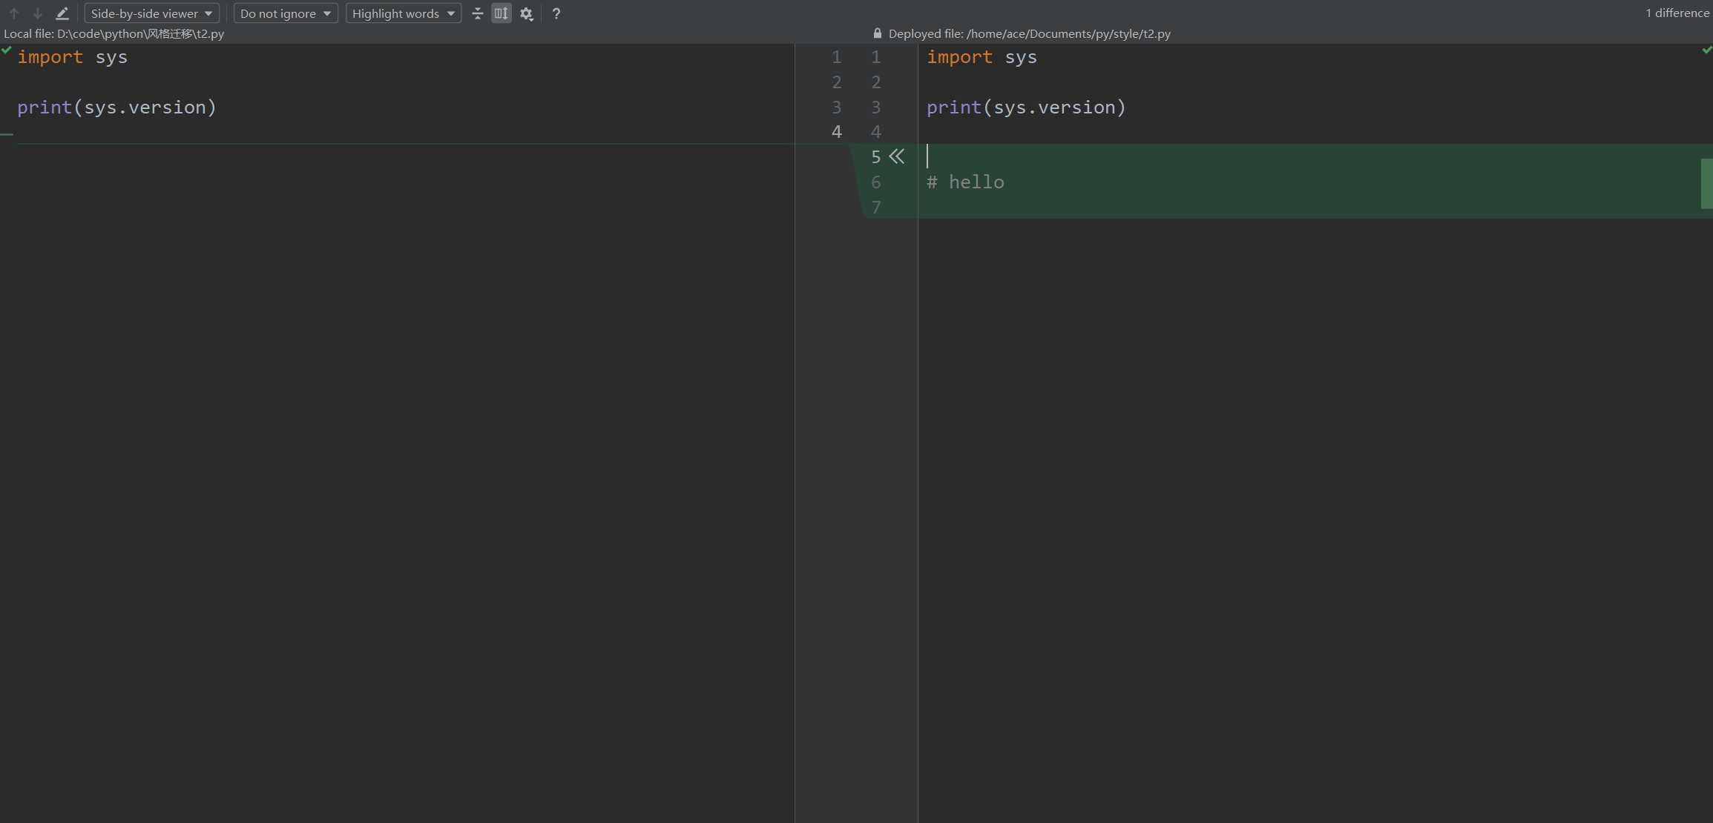Open Highlight words dropdown
1713x823 pixels.
403,13
